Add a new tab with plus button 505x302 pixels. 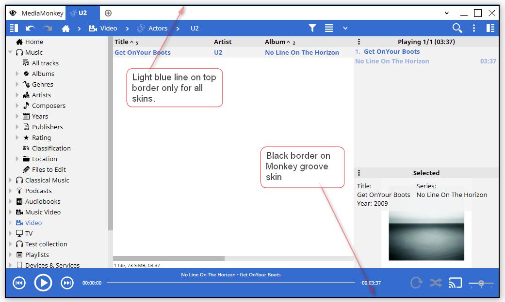tap(108, 13)
